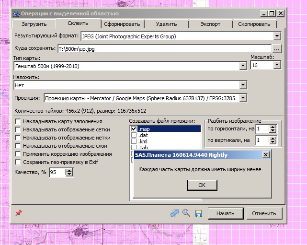
Task: Enable "Накладывать карту заполнения" checkbox
Action: (x=18, y=121)
